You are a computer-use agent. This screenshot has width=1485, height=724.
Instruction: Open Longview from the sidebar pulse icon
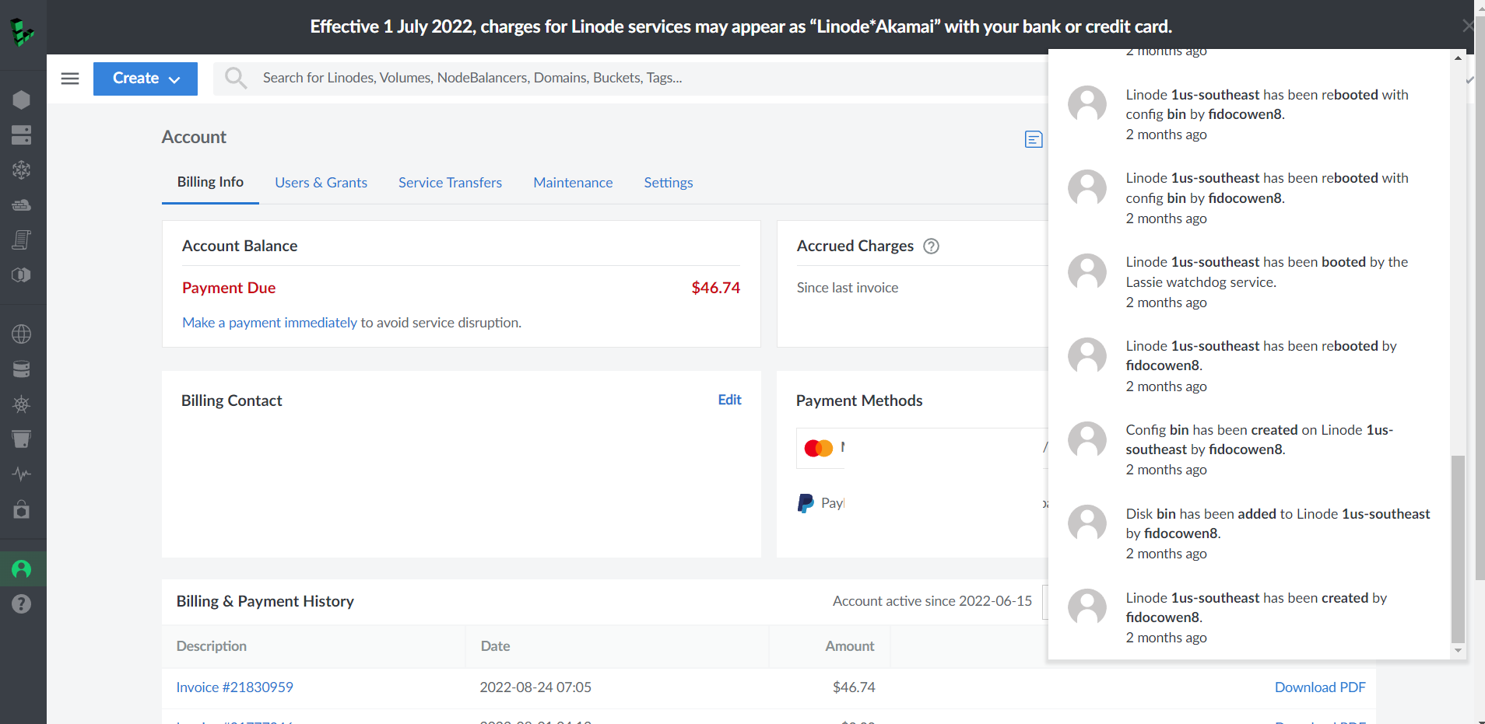pyautogui.click(x=22, y=474)
